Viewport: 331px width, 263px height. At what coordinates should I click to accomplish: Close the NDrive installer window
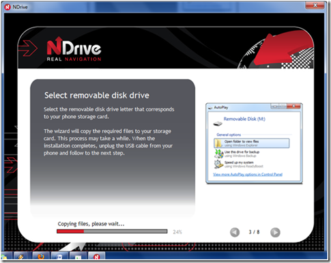click(x=315, y=5)
